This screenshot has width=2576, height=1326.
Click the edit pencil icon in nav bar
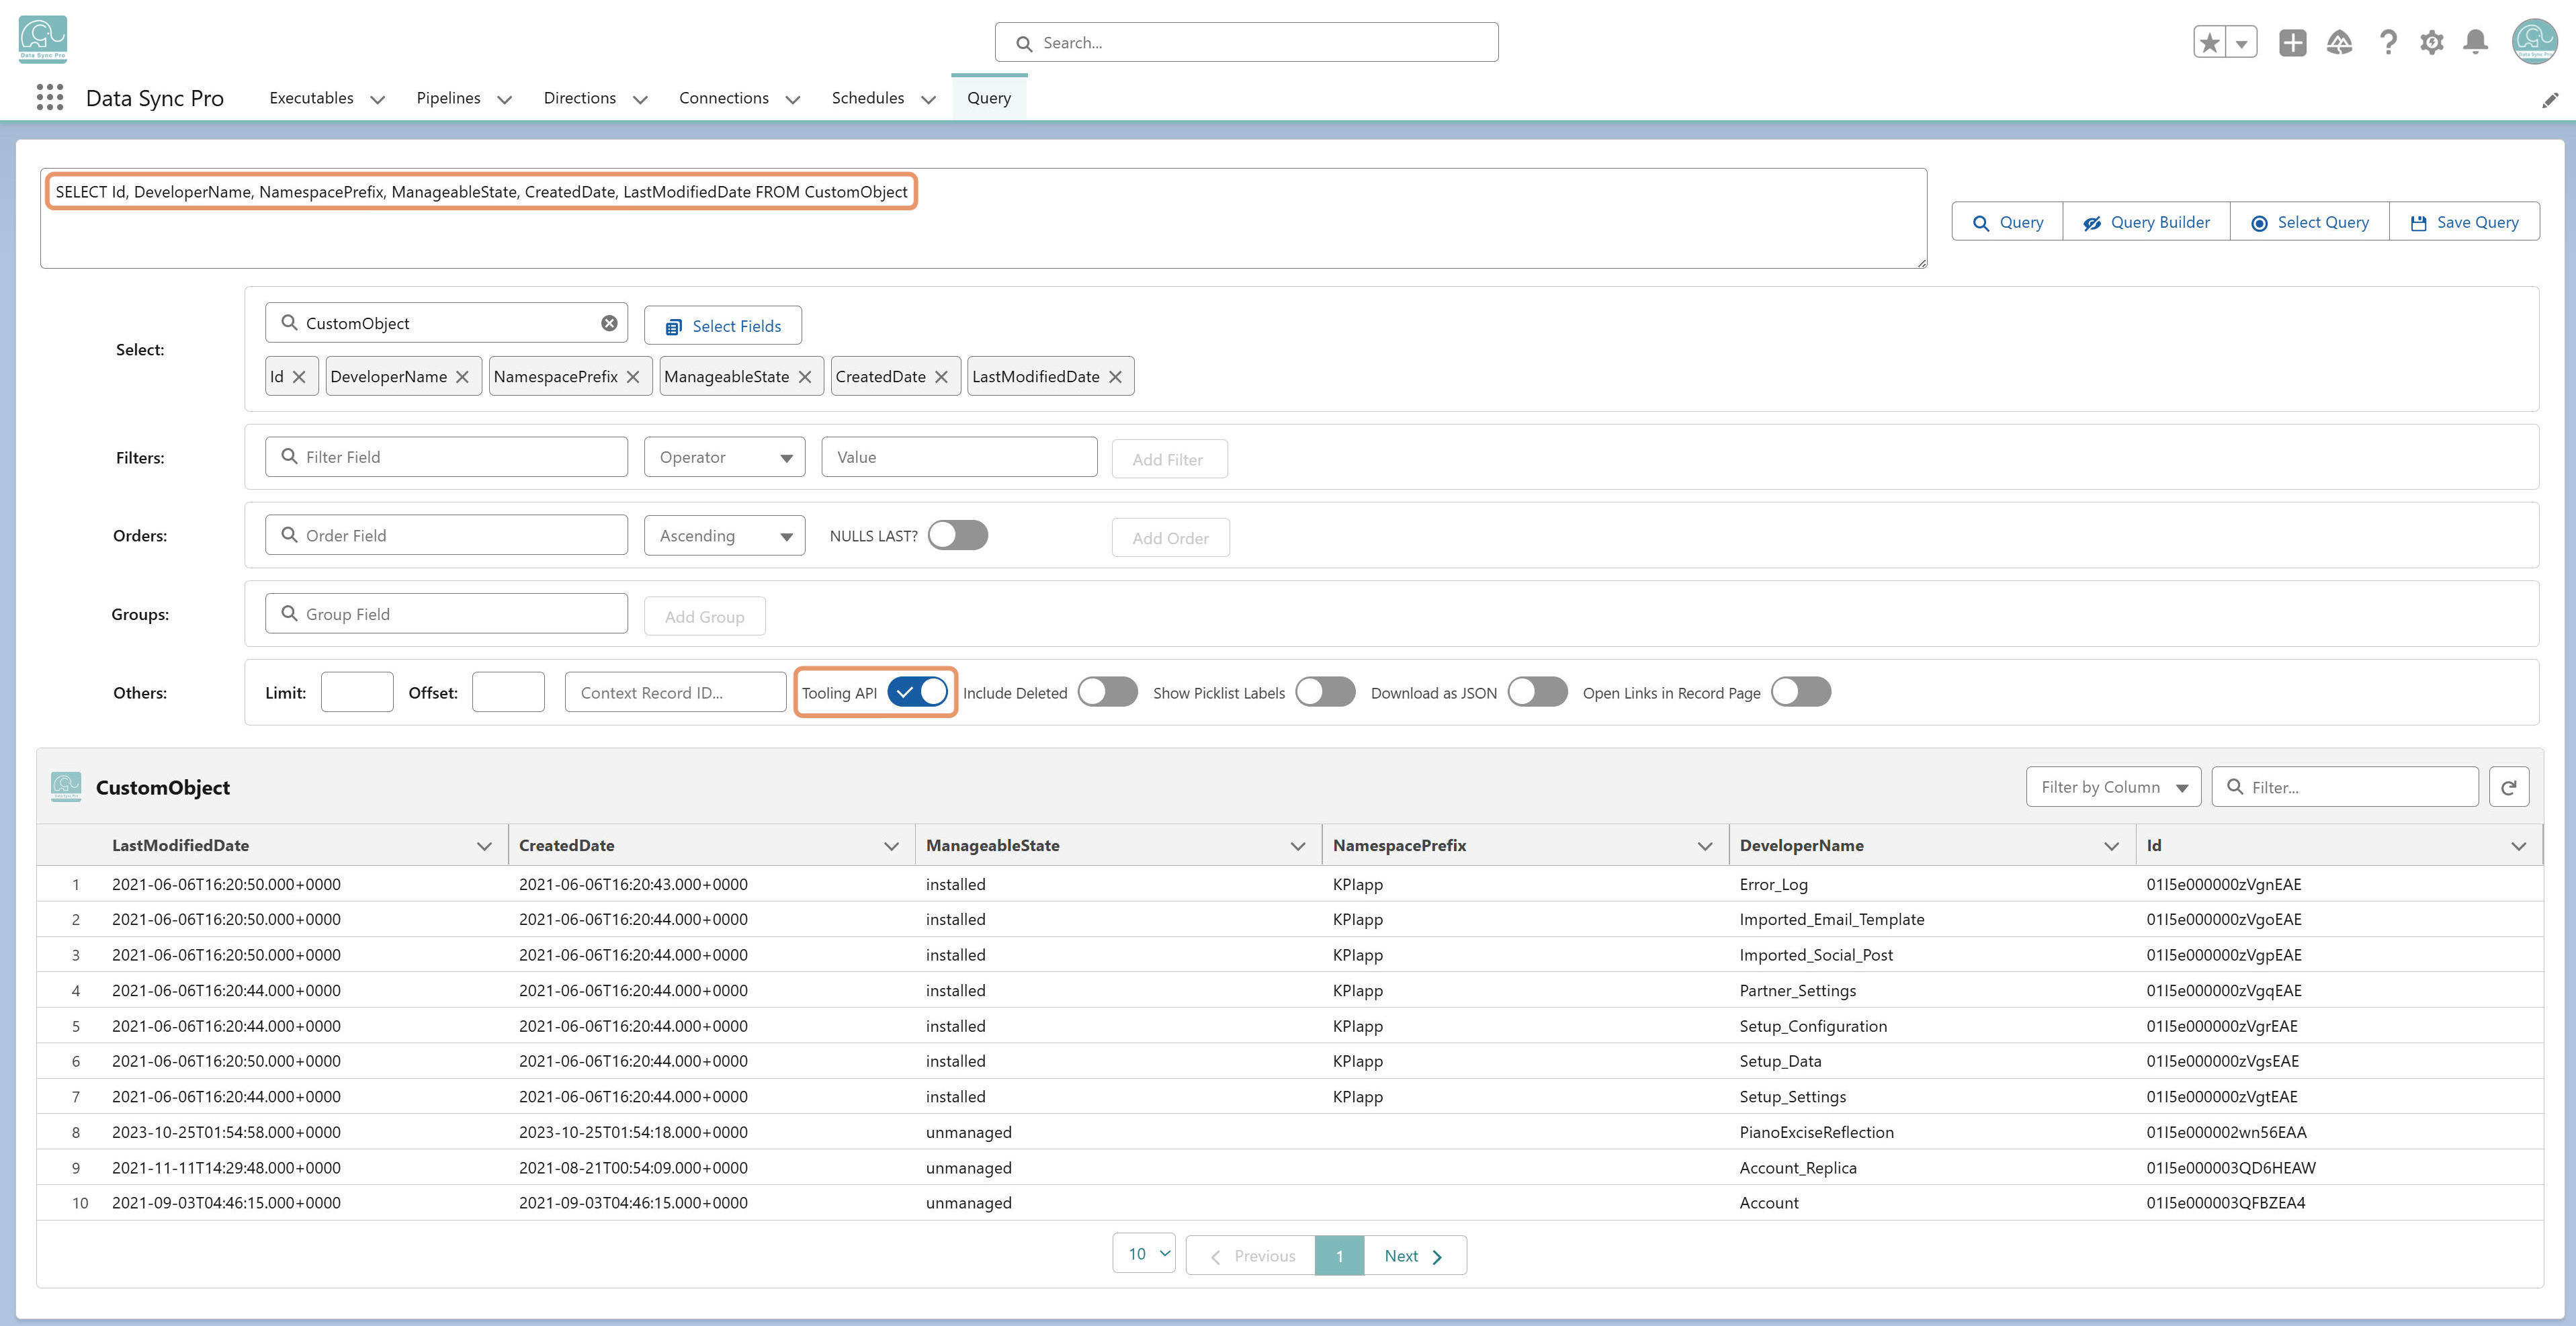tap(2550, 99)
